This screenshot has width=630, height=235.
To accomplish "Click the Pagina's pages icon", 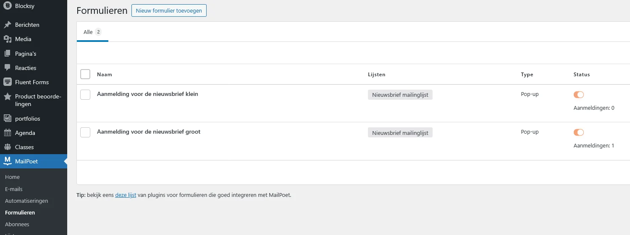I will pyautogui.click(x=7, y=54).
